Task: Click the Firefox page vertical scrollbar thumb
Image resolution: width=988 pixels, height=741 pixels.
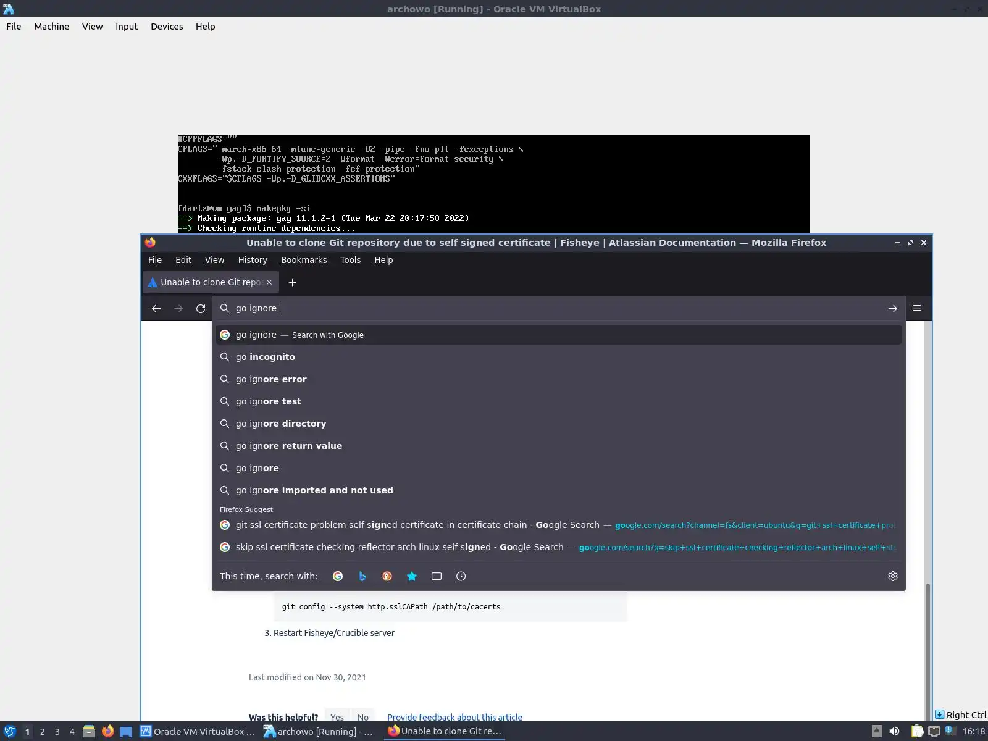Action: coord(927,652)
